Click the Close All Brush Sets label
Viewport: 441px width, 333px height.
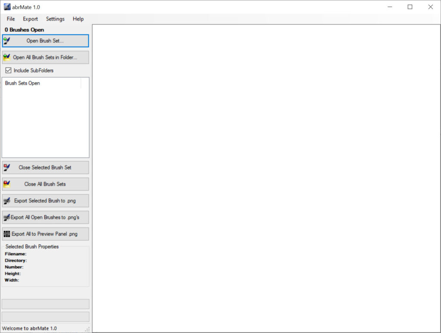(45, 184)
